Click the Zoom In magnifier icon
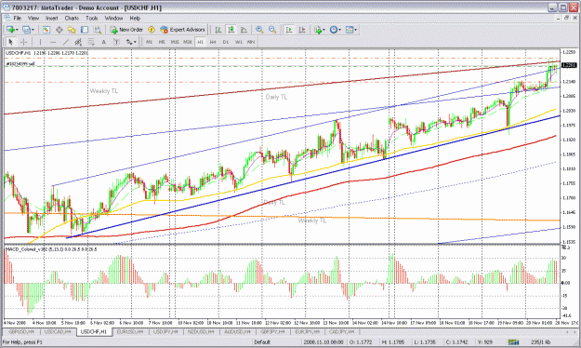This screenshot has width=581, height=348. tap(259, 30)
